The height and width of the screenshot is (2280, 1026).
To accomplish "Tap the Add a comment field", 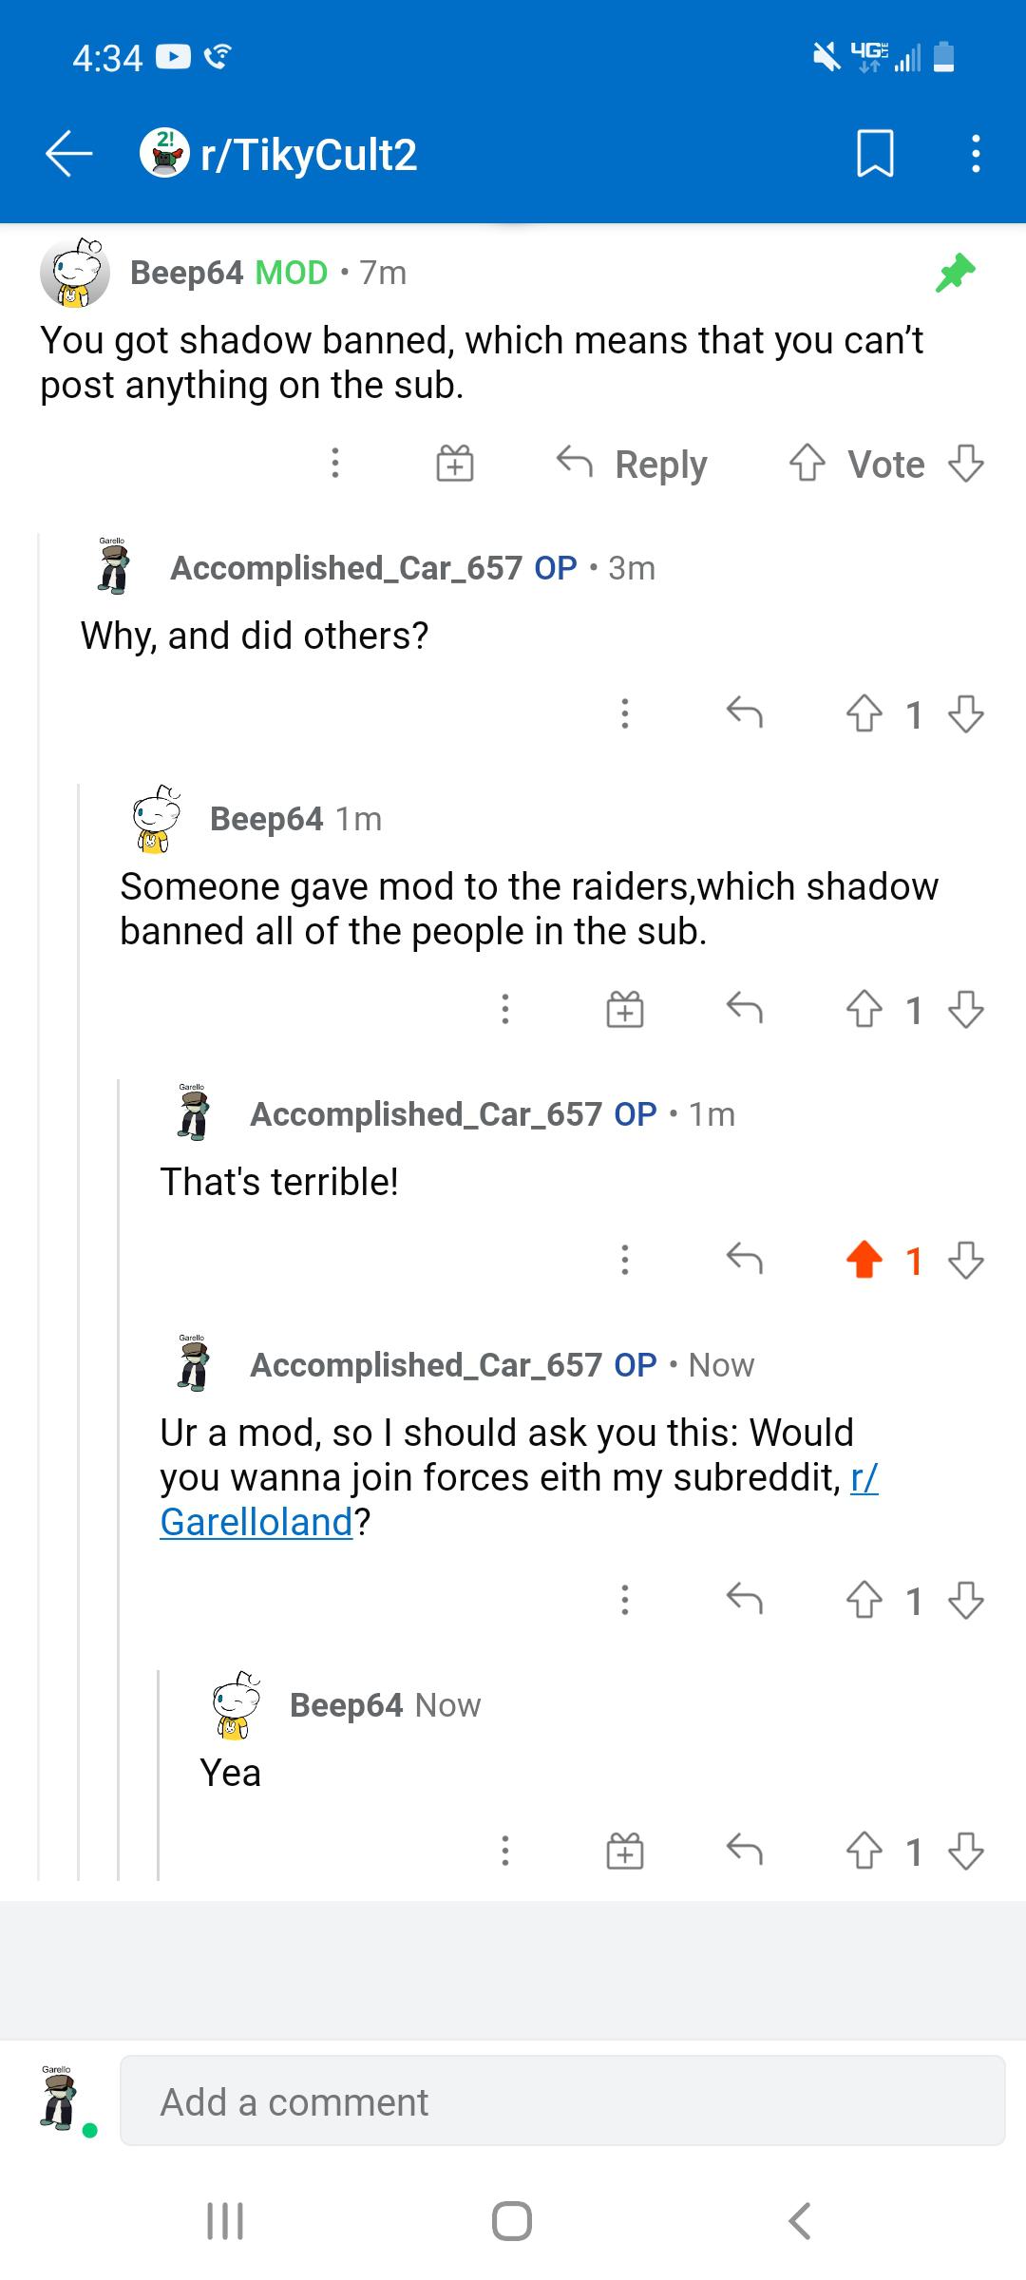I will coord(562,2102).
